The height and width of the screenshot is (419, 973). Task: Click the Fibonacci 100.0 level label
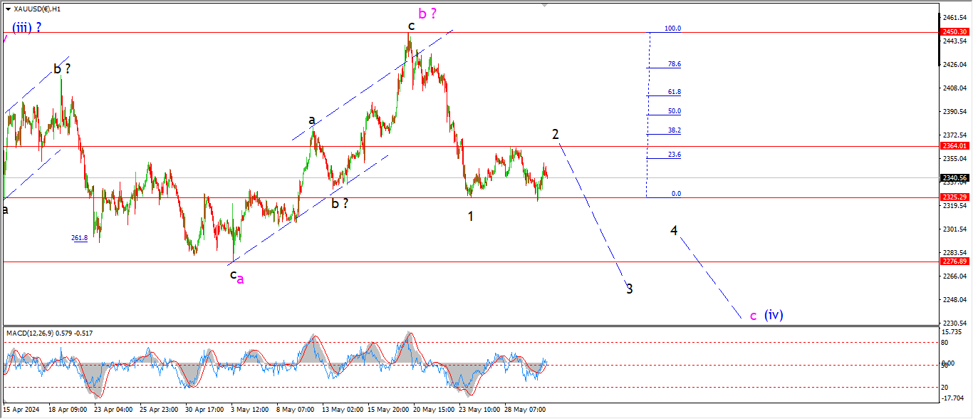pos(672,29)
